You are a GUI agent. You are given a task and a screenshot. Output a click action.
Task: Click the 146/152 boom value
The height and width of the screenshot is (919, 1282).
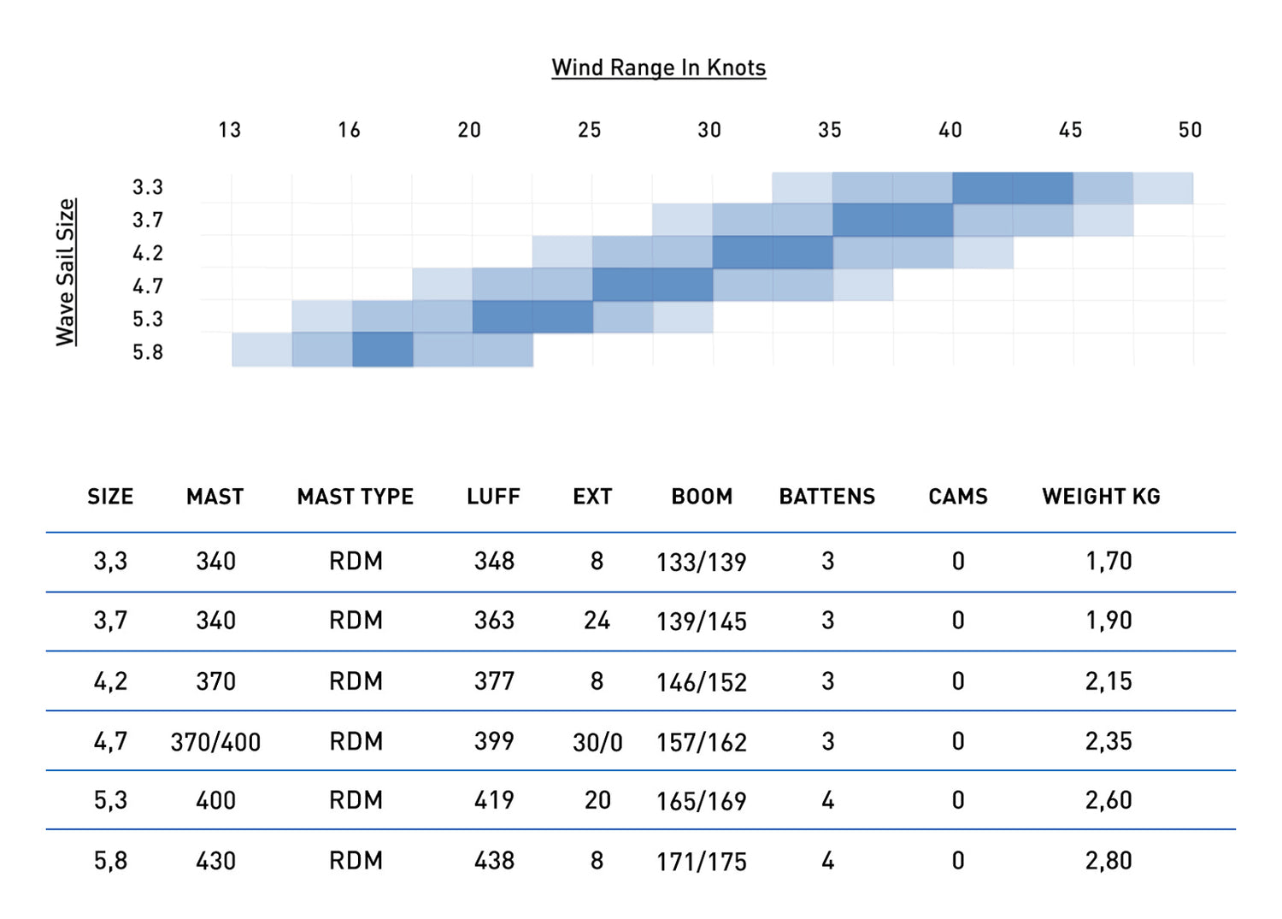click(701, 682)
